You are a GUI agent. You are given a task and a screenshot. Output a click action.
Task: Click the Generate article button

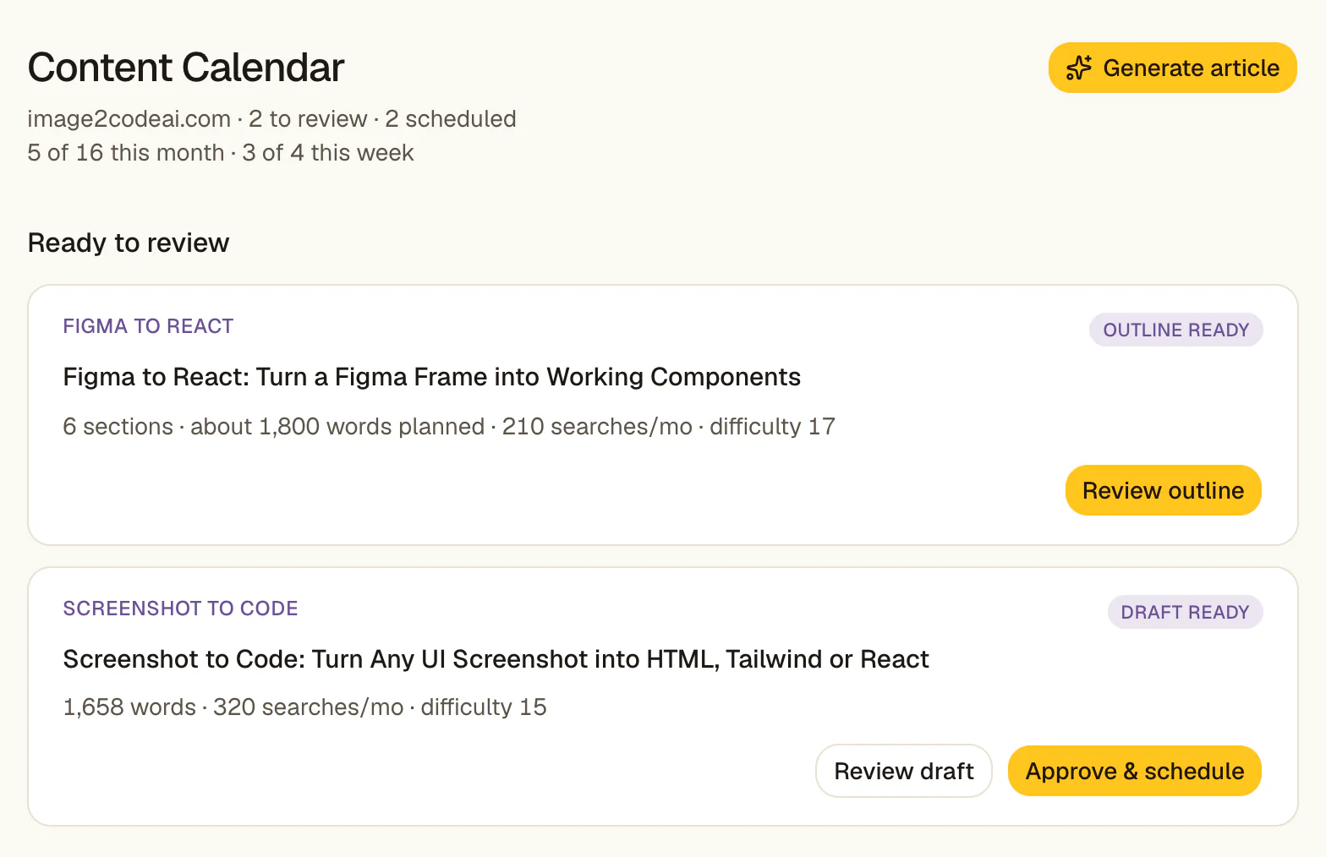(1172, 68)
